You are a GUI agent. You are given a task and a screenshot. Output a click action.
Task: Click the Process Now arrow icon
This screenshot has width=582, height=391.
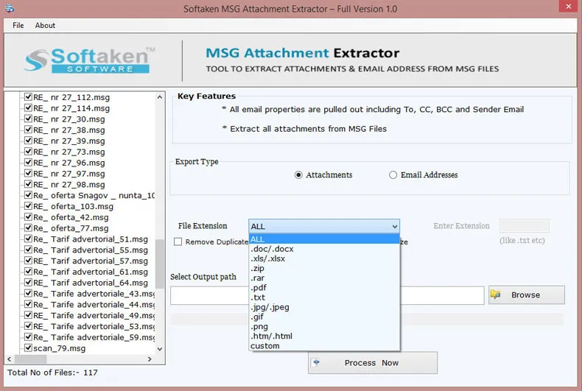coord(316,362)
